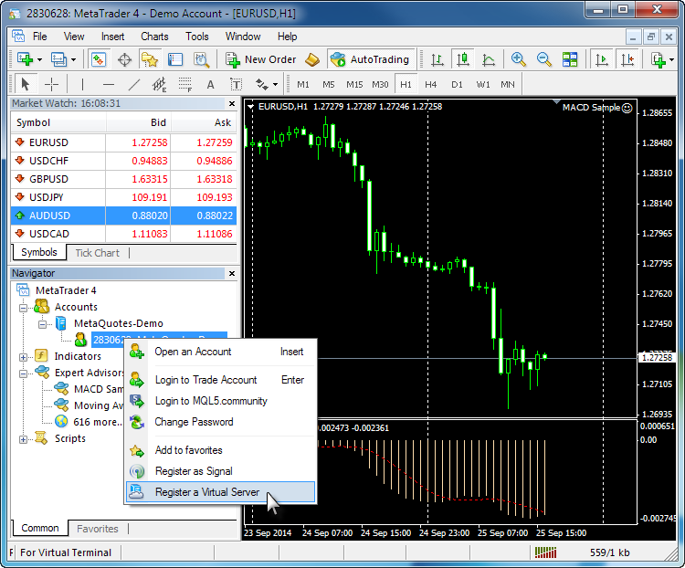The width and height of the screenshot is (685, 568).
Task: Switch to D1 timeframe
Action: coord(457,84)
